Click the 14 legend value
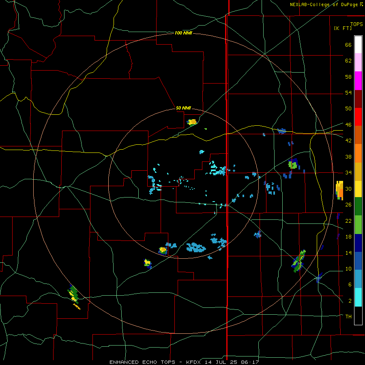Image resolution: width=365 pixels, height=365 pixels. [x=348, y=253]
